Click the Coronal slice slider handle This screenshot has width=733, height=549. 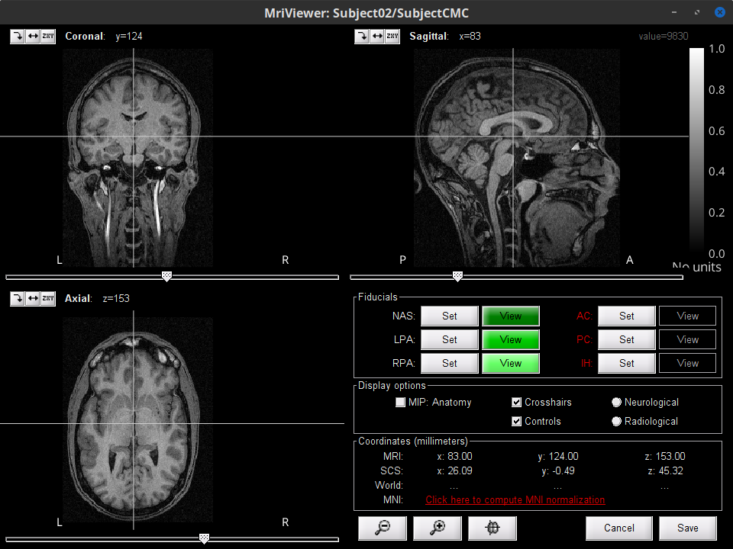[x=167, y=276]
